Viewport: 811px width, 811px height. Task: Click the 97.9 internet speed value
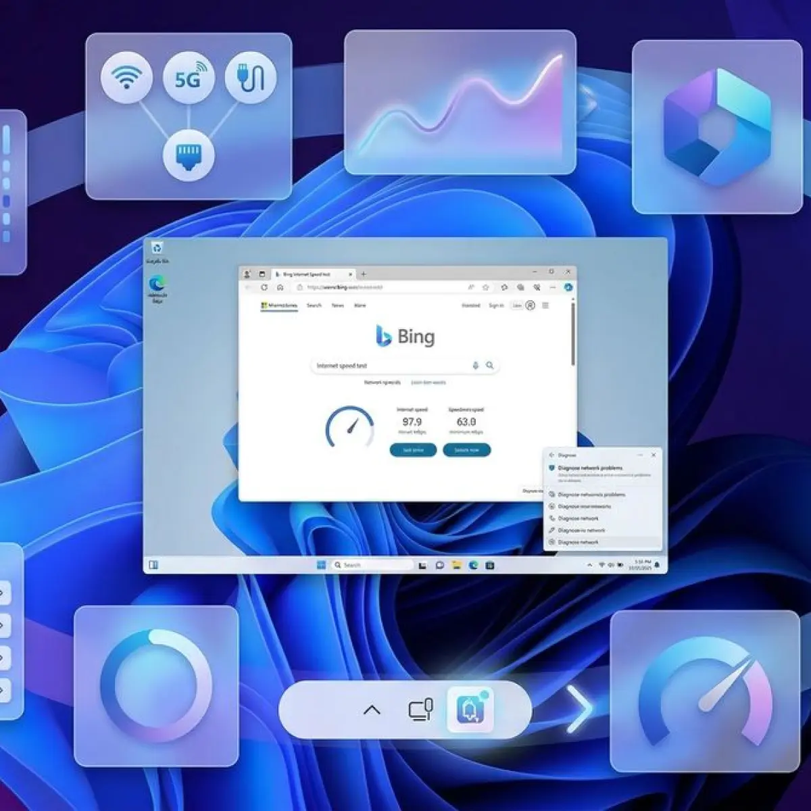point(412,422)
